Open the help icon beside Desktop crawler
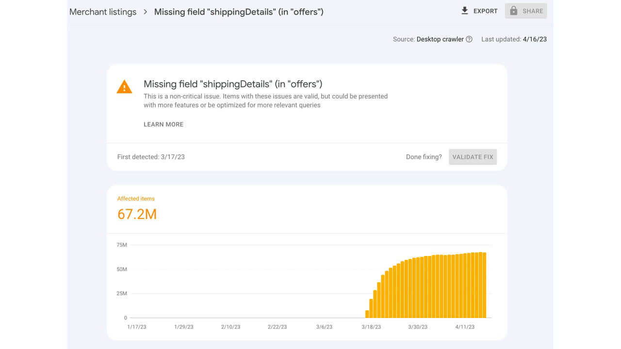Viewport: 621px width, 349px height. tap(469, 39)
